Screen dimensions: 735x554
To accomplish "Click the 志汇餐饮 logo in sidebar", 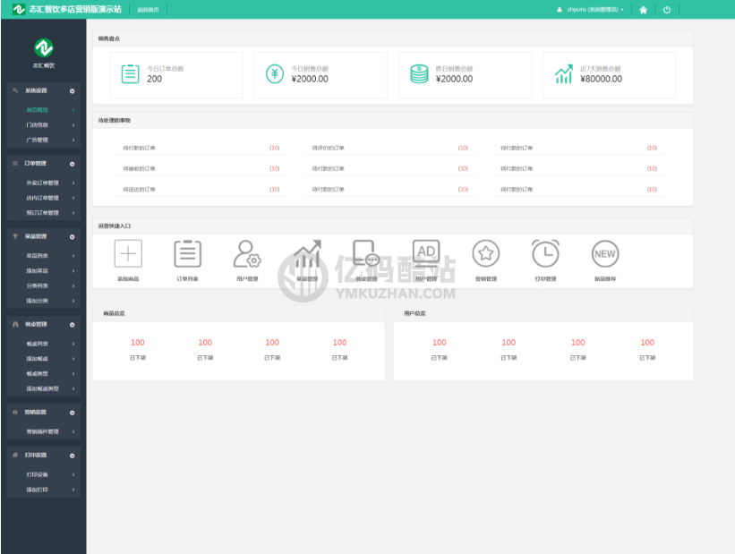I will (44, 47).
